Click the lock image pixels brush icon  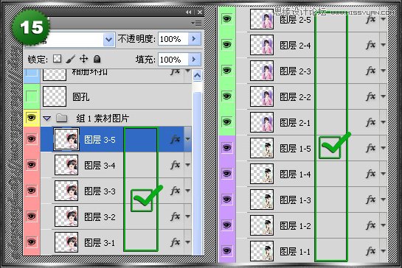coord(71,59)
